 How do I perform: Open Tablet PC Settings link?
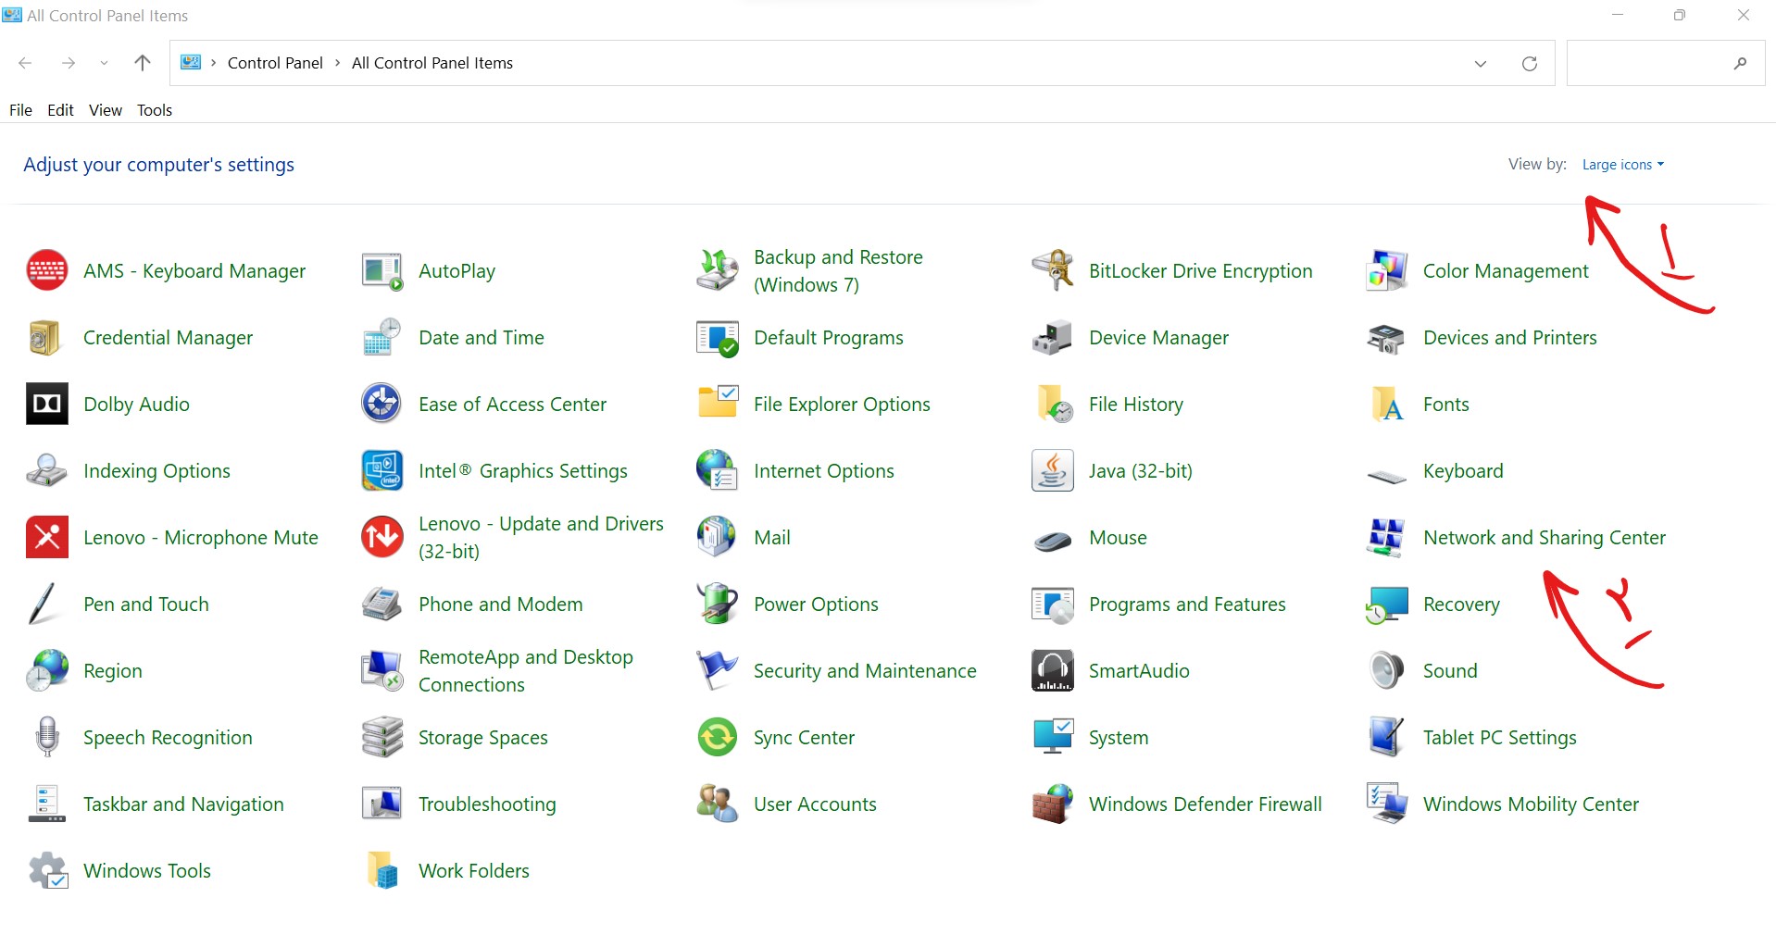coord(1500,738)
